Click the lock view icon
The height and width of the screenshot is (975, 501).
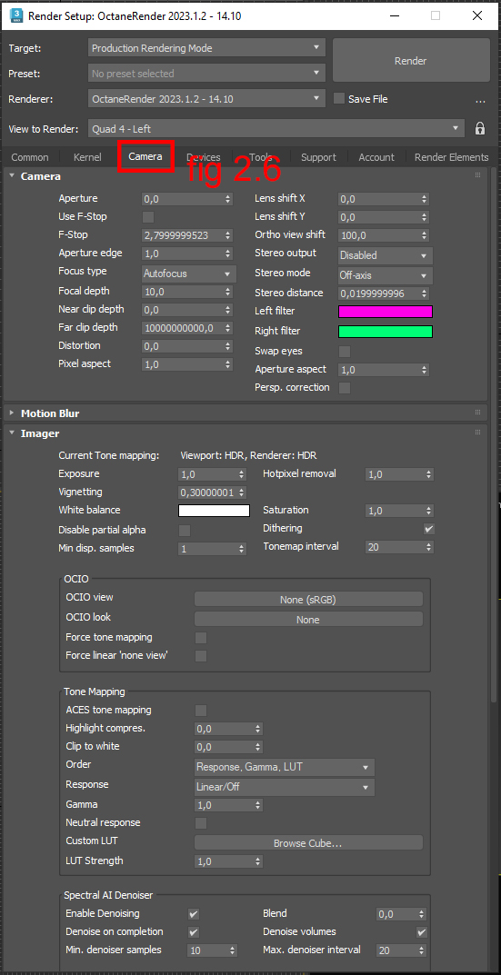point(480,129)
